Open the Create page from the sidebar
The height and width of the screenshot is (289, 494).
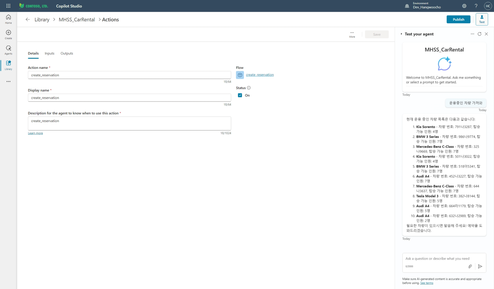8,35
